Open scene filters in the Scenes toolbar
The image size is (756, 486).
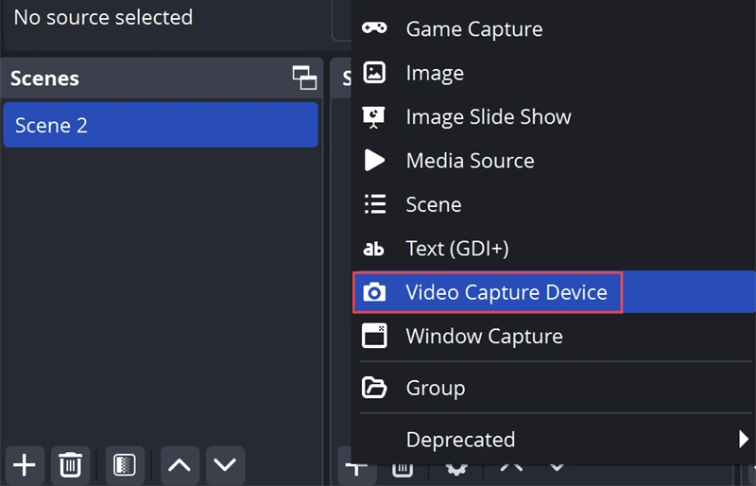pyautogui.click(x=125, y=464)
